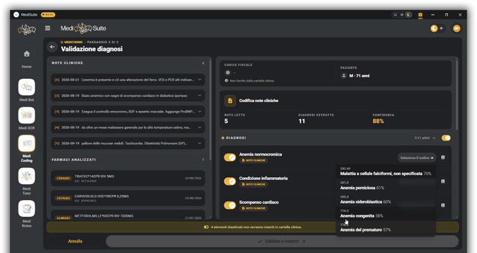Open the hamburger menu icon

(48, 28)
